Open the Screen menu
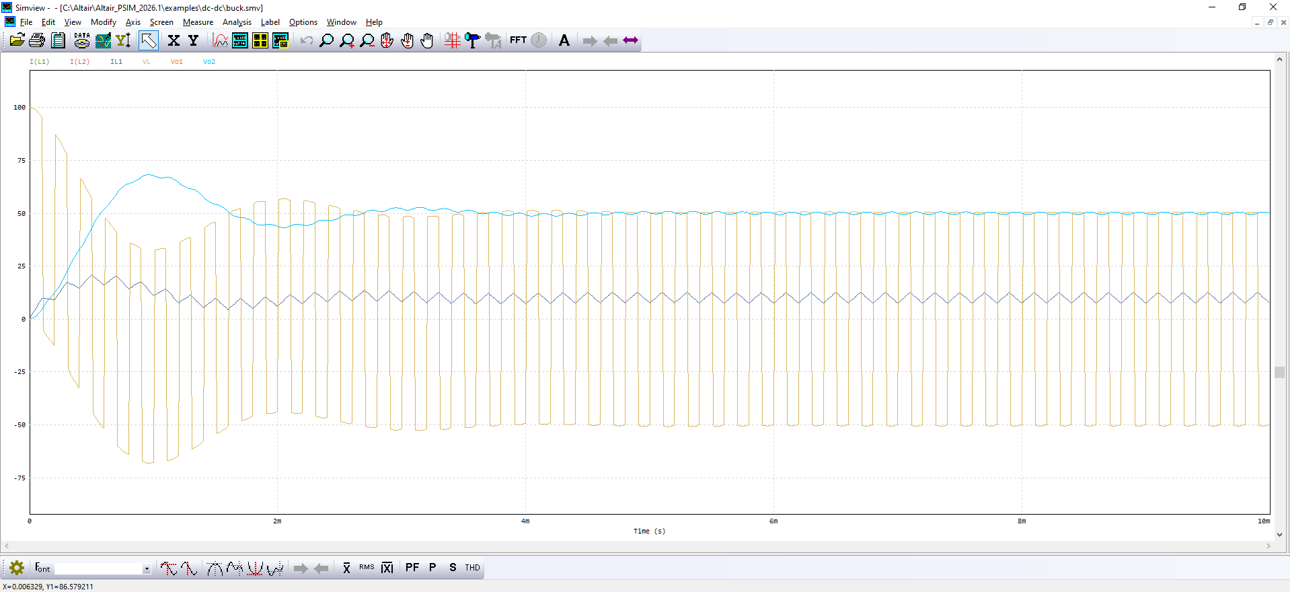 coord(161,22)
